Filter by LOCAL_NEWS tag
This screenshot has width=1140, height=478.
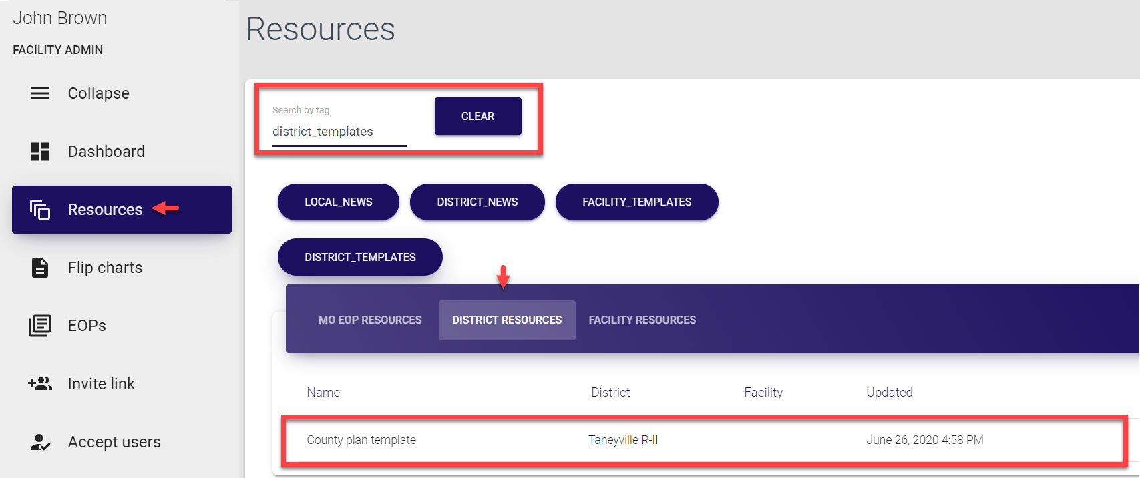tap(339, 202)
